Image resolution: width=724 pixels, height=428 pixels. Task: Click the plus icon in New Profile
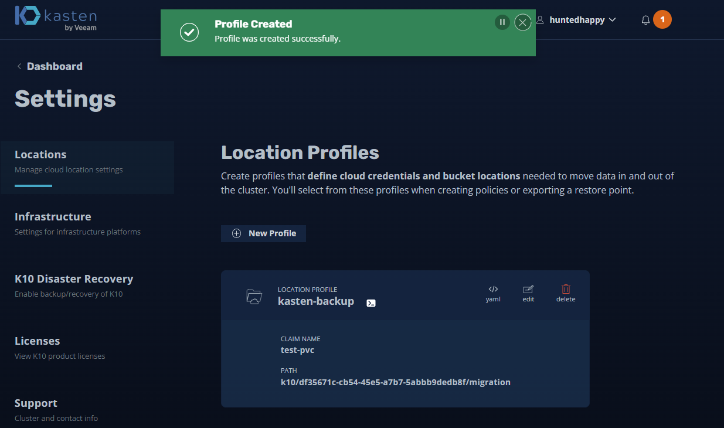pyautogui.click(x=237, y=233)
